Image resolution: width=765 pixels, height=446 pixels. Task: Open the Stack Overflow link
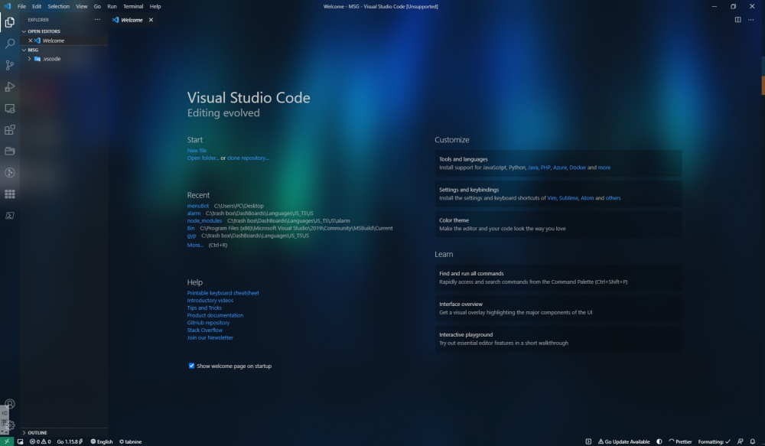204,330
